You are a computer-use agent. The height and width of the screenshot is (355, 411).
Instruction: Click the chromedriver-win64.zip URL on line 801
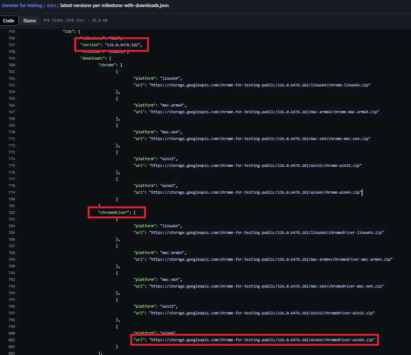262,340
